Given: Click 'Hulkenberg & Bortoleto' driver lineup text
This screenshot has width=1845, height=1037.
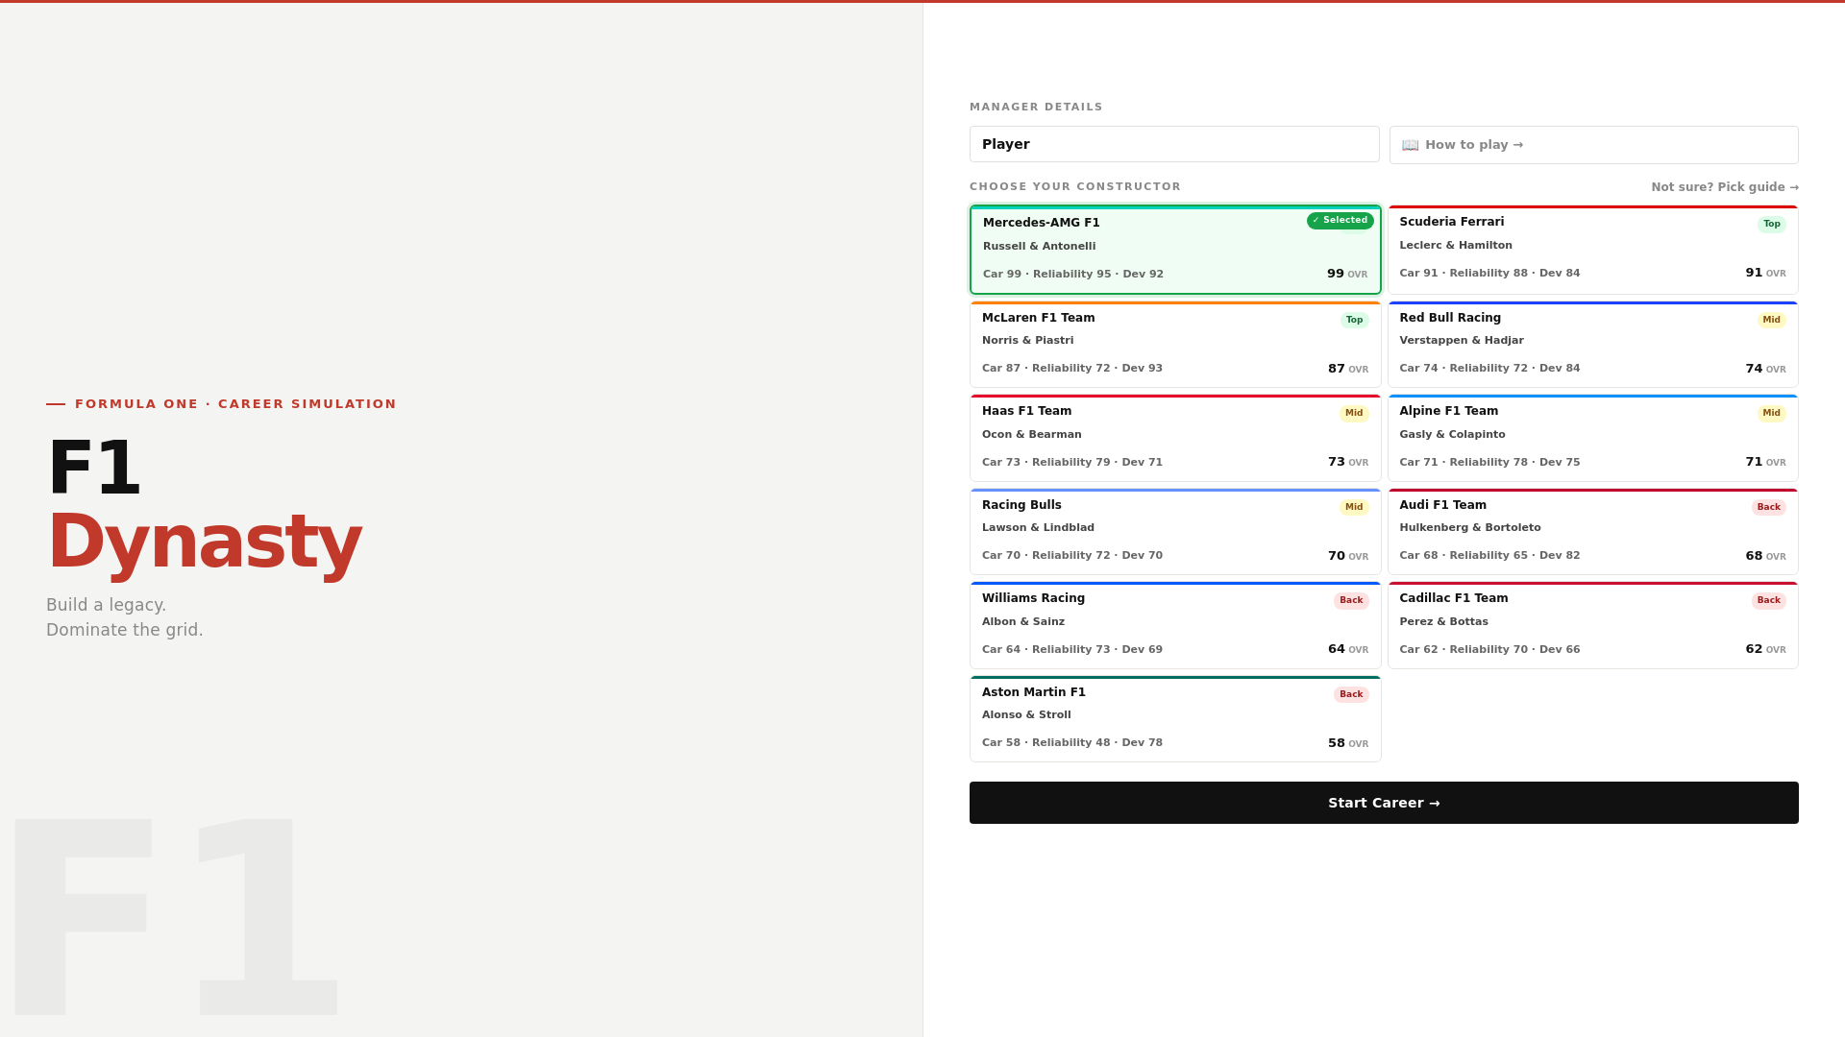Looking at the screenshot, I should (x=1470, y=528).
